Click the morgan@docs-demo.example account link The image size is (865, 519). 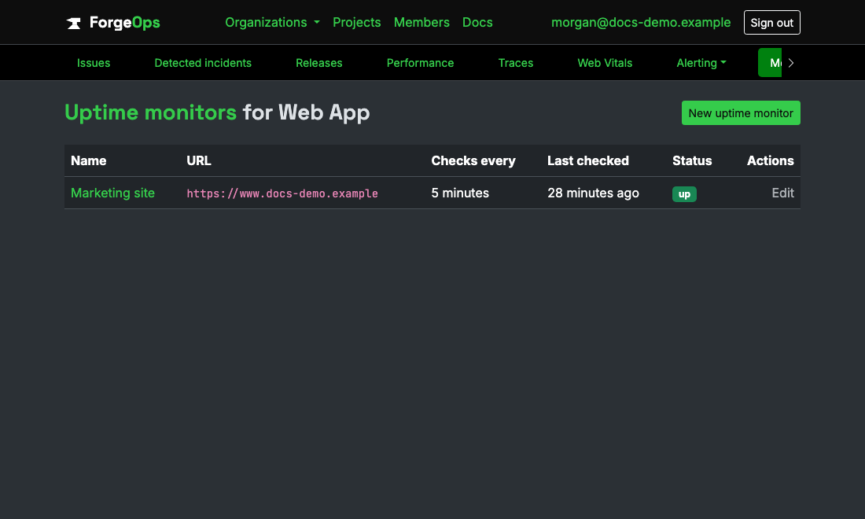pyautogui.click(x=640, y=23)
